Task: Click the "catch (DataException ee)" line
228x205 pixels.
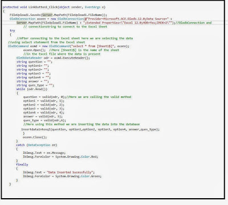Action: coord(36,145)
